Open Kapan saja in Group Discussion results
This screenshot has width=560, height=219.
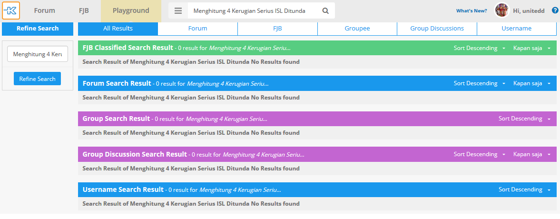(532, 154)
